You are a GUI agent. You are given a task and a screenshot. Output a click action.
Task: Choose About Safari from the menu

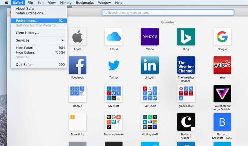39,9
